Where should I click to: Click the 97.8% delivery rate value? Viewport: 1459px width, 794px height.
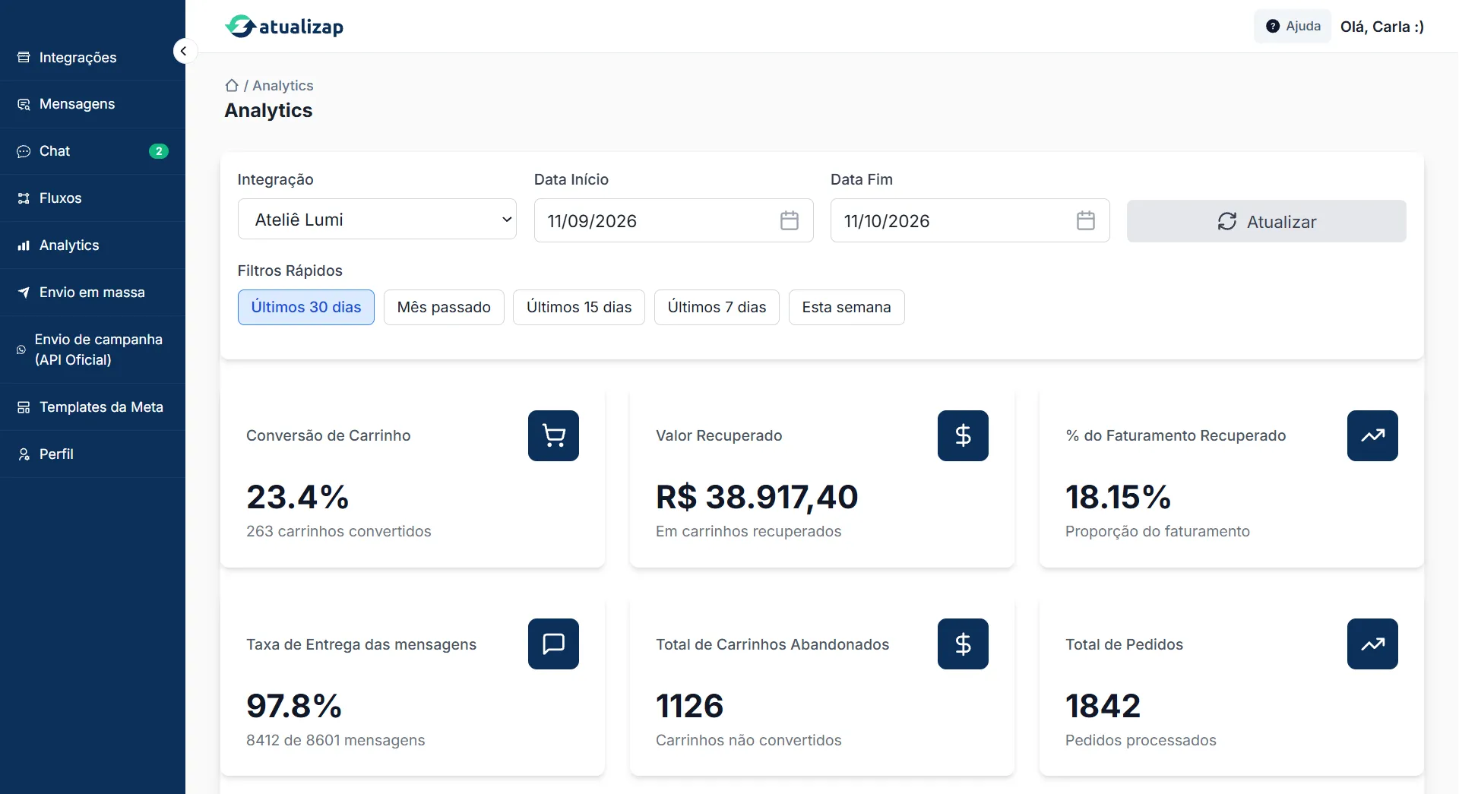(294, 706)
